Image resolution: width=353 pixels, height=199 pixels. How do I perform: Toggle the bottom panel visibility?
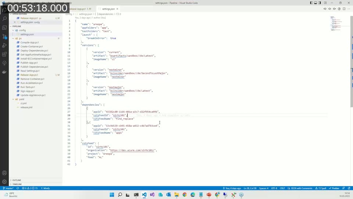pos(315,3)
